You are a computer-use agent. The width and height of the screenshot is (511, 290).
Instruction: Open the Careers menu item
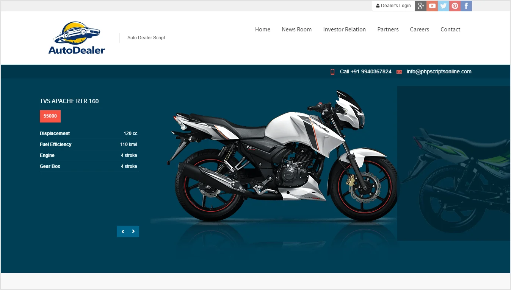point(420,29)
